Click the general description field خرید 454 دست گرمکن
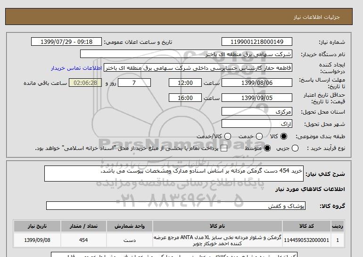363x257 pixels. pos(174,174)
